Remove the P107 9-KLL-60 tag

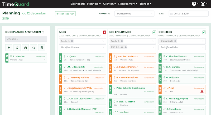pos(126,47)
